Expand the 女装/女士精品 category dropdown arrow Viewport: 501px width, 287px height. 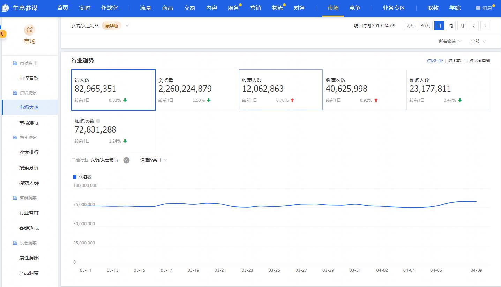coord(127,25)
